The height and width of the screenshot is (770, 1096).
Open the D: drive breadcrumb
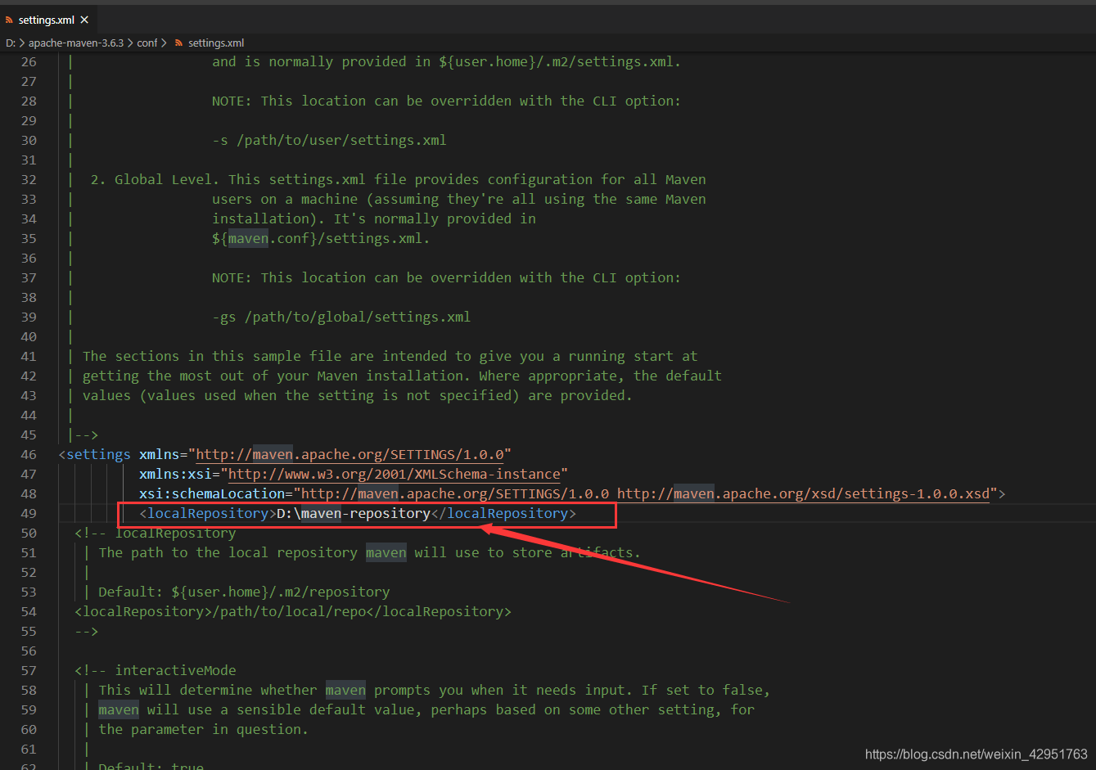[10, 43]
